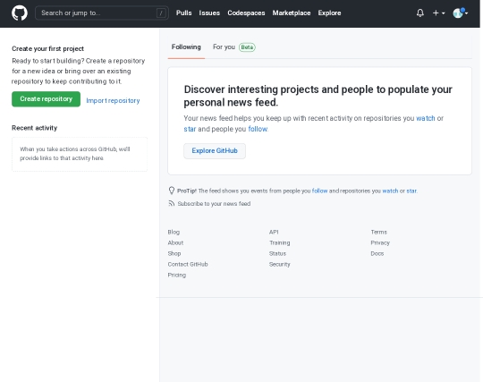Open the API footer link
Viewport: 483px width, 382px height.
pyautogui.click(x=274, y=232)
